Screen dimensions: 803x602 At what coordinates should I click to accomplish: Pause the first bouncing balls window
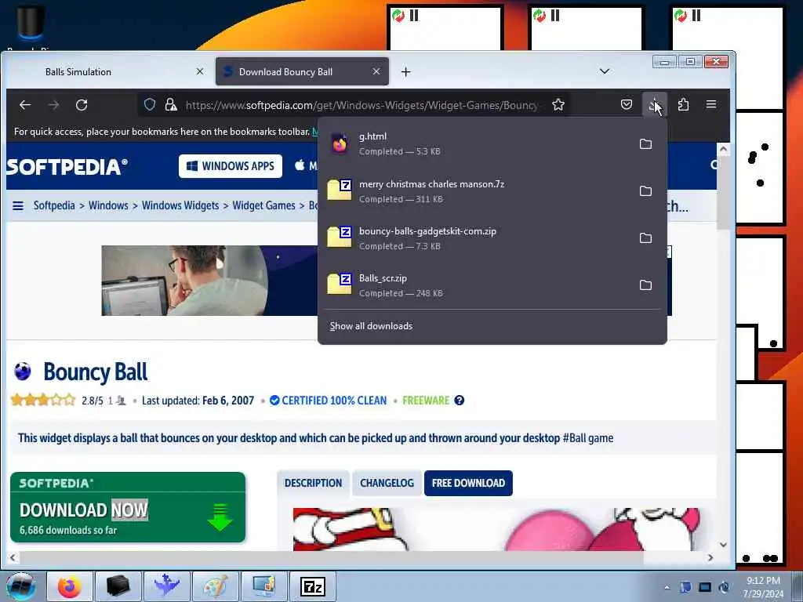(414, 16)
